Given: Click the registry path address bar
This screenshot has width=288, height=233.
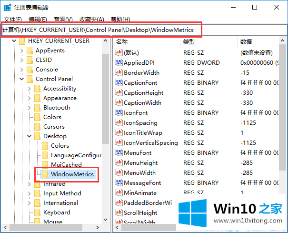Looking at the screenshot, I should point(143,30).
